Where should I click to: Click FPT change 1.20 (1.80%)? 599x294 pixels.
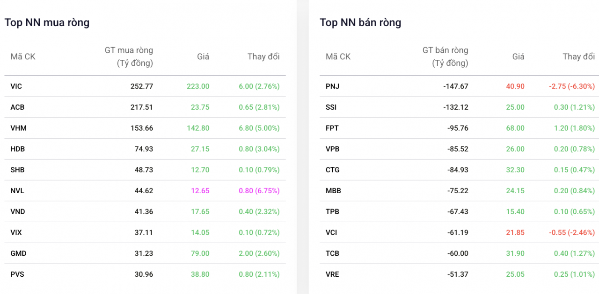coord(574,128)
